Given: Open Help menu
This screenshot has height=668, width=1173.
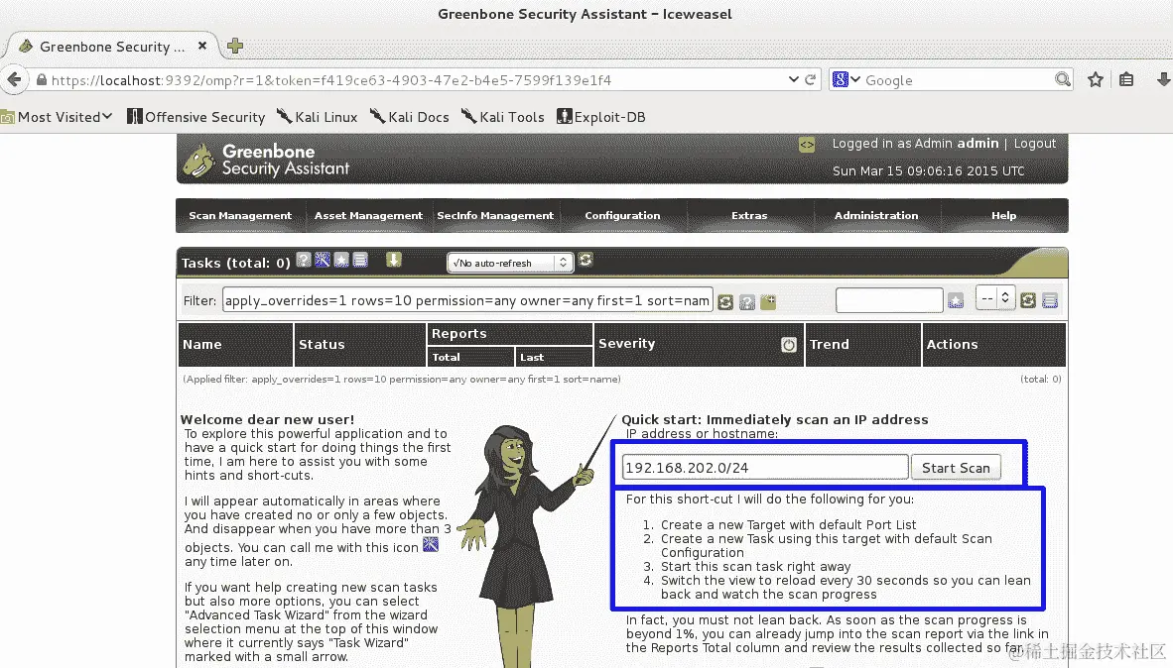Looking at the screenshot, I should coord(1003,215).
